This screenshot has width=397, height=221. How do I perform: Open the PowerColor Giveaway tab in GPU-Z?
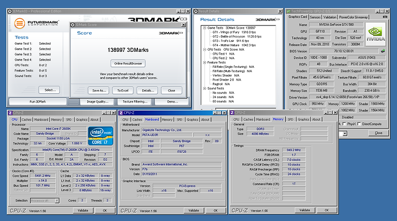tap(353, 17)
